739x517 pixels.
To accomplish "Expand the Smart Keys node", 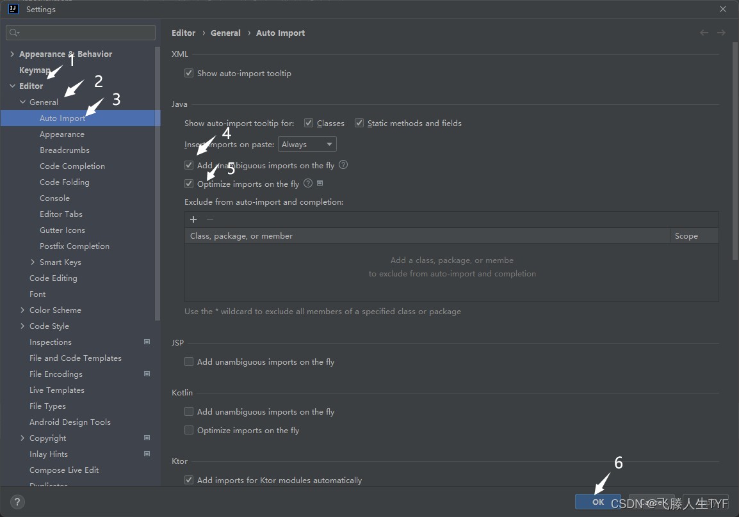I will 33,262.
